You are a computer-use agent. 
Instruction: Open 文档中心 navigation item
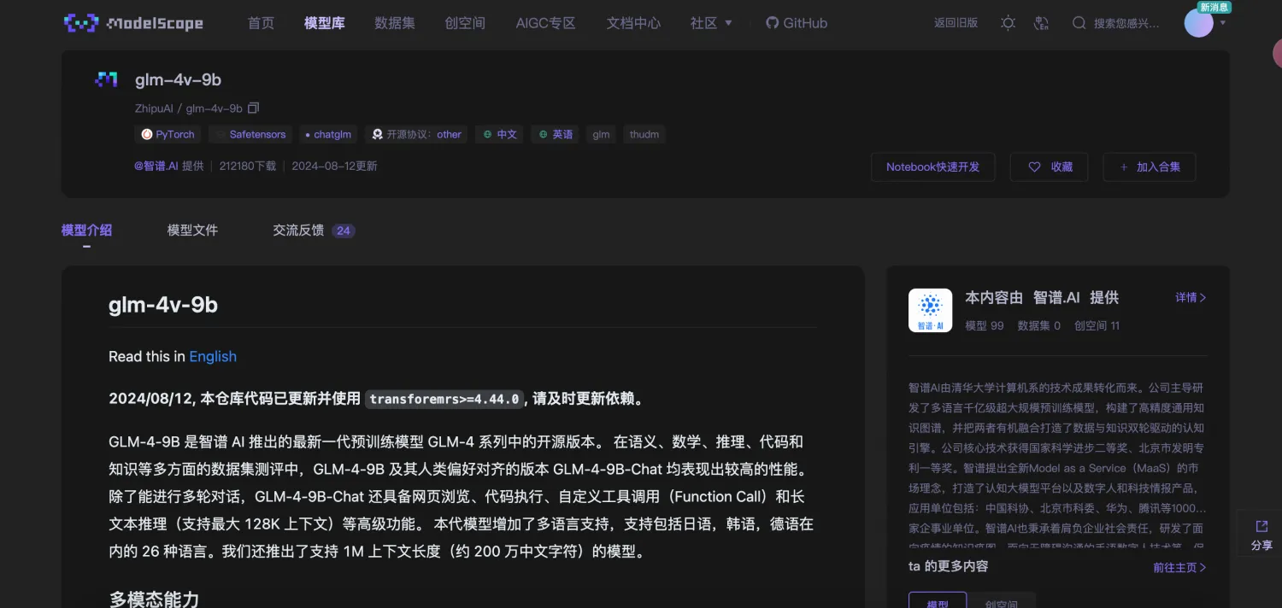click(x=633, y=23)
